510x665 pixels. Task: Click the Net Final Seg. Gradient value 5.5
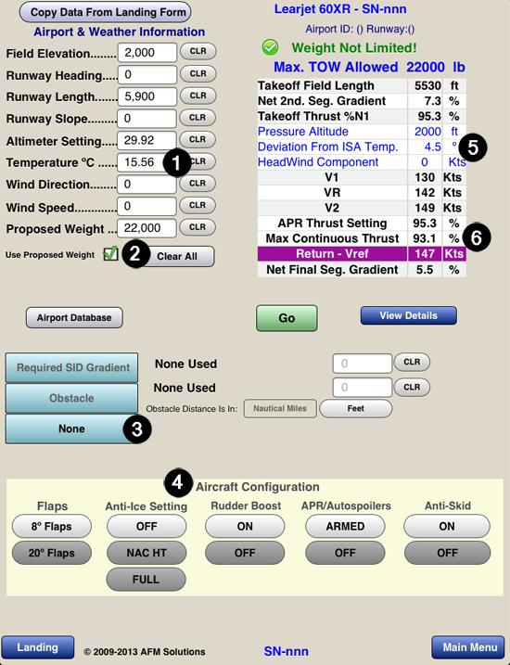tap(425, 270)
